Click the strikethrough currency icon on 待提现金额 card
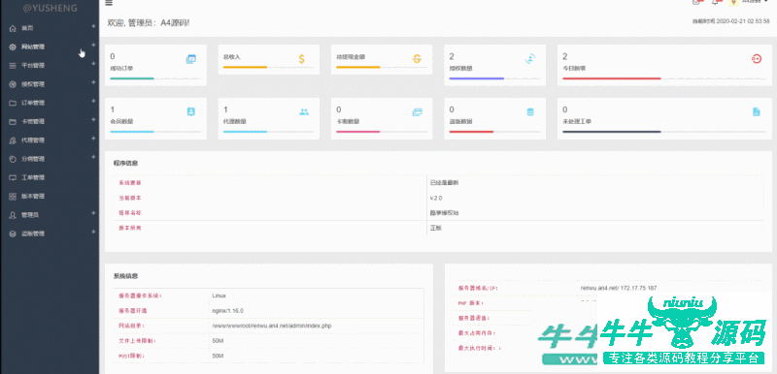The image size is (777, 374). pos(417,59)
